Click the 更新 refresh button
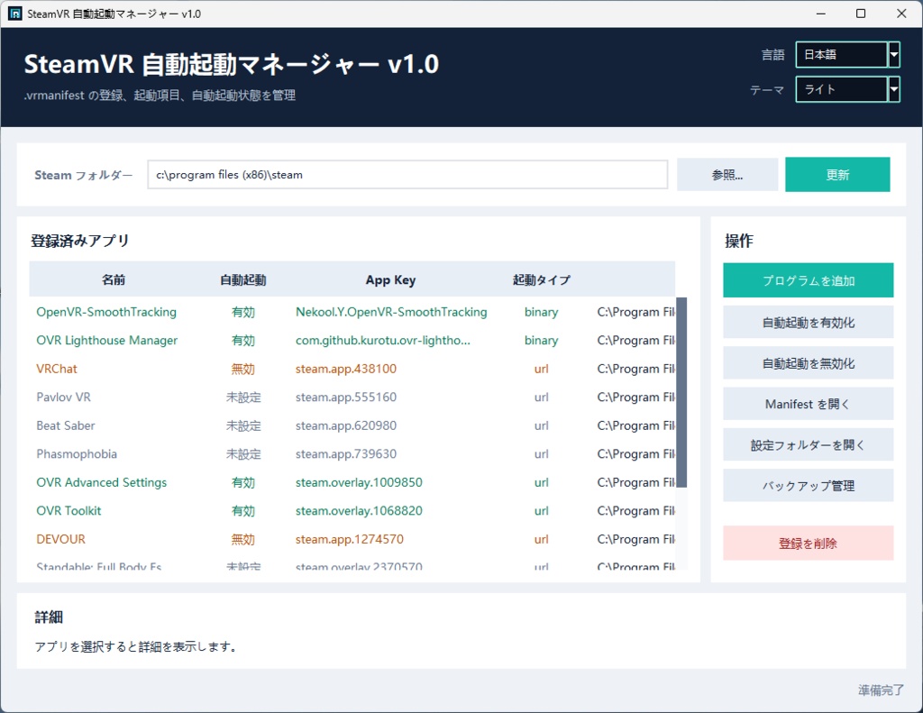The width and height of the screenshot is (923, 713). click(x=837, y=175)
